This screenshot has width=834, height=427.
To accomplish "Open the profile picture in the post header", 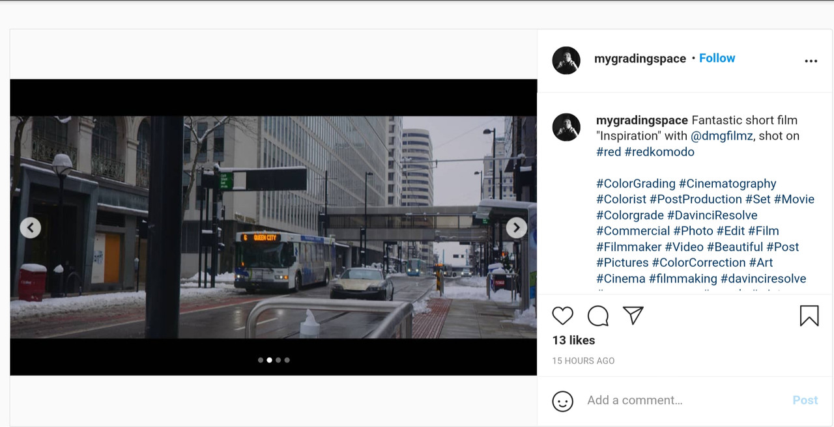I will pyautogui.click(x=566, y=61).
